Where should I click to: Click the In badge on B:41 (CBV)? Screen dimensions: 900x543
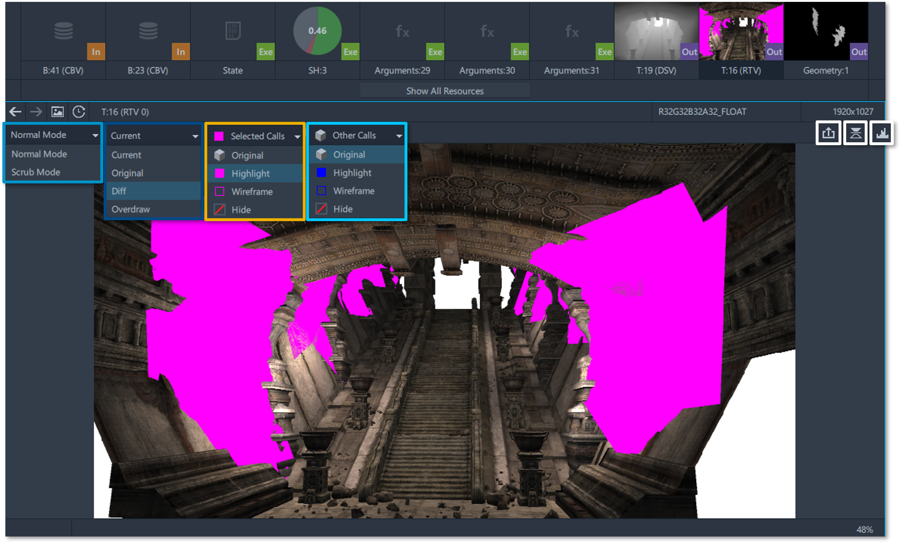[96, 52]
